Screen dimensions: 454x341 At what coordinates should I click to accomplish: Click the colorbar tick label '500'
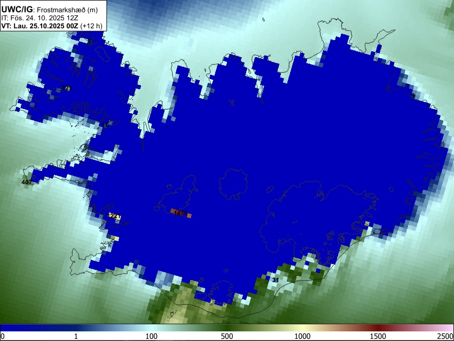pyautogui.click(x=227, y=336)
